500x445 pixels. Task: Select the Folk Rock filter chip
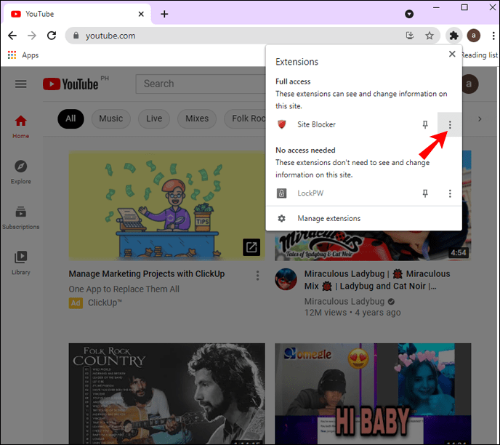245,119
